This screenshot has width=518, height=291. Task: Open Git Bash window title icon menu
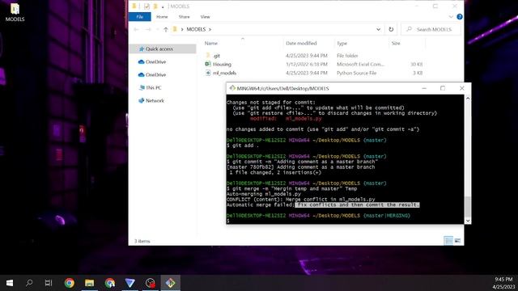coord(232,88)
